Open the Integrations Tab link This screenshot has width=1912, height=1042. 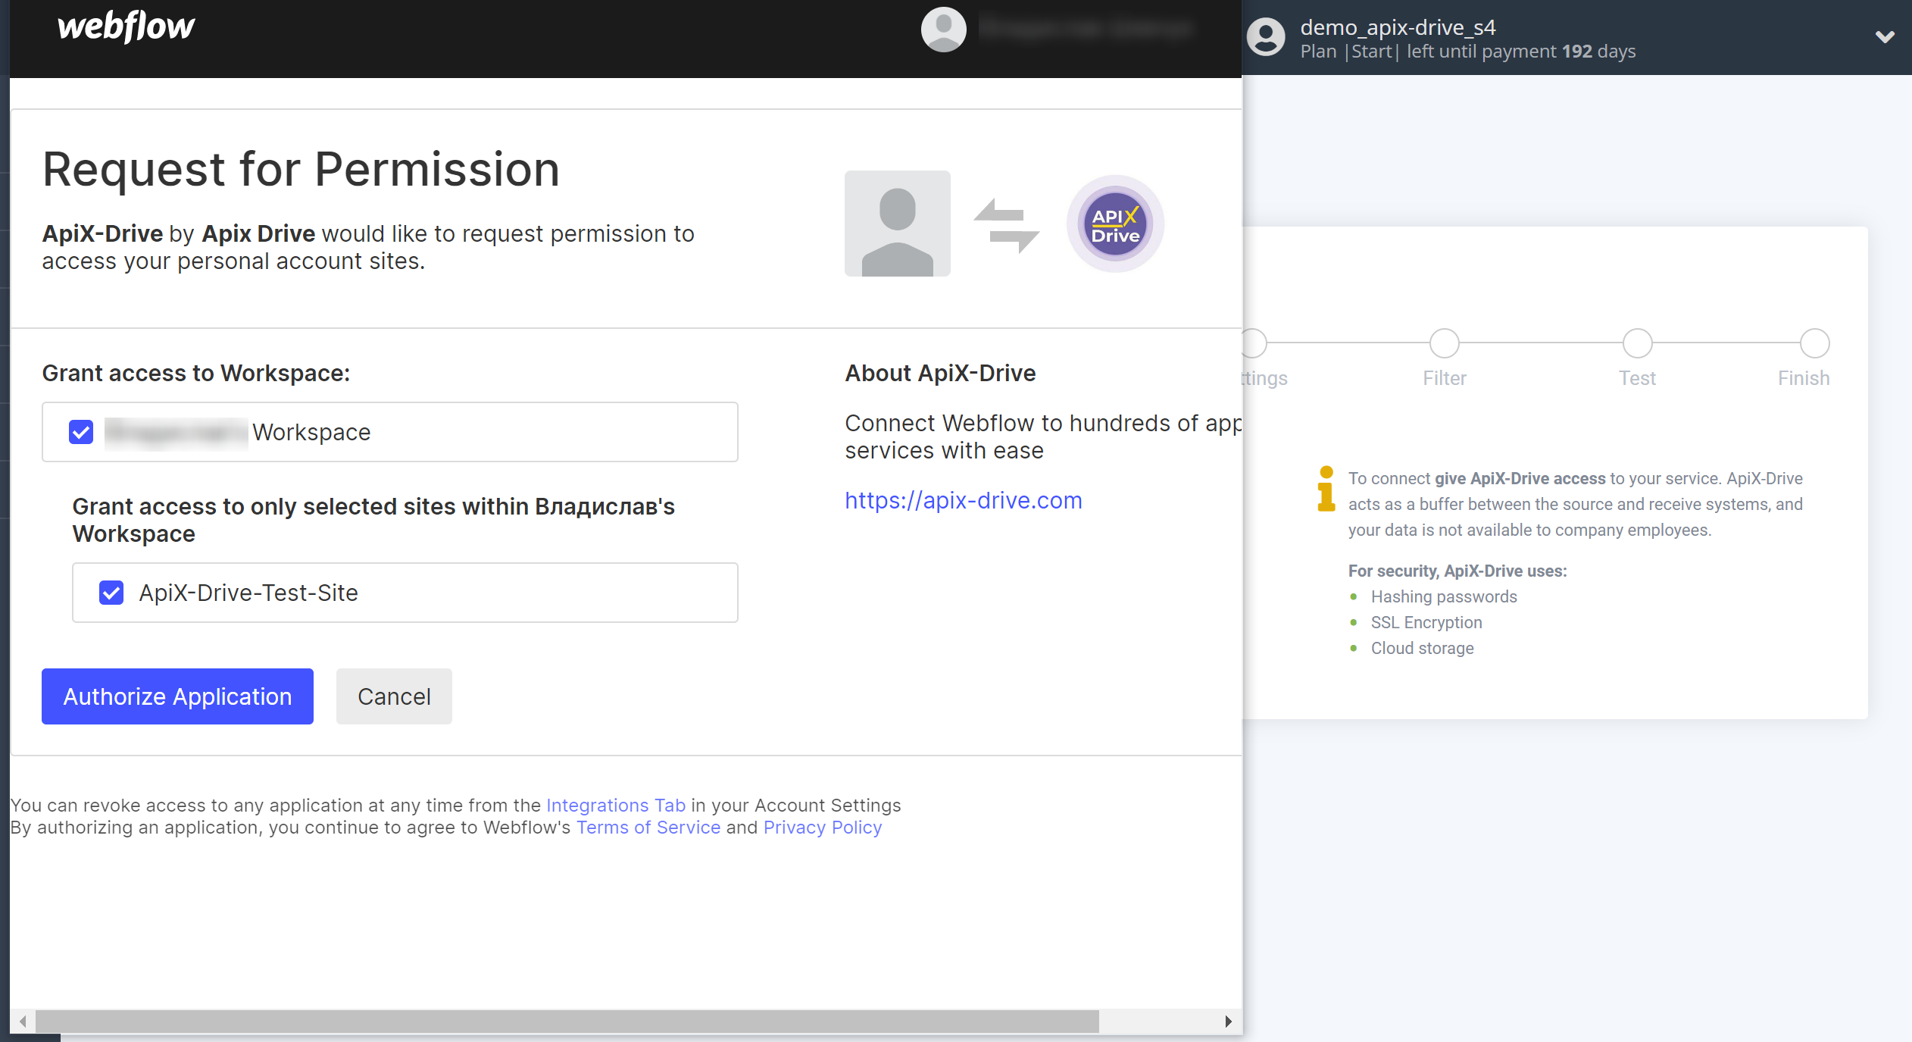click(616, 805)
